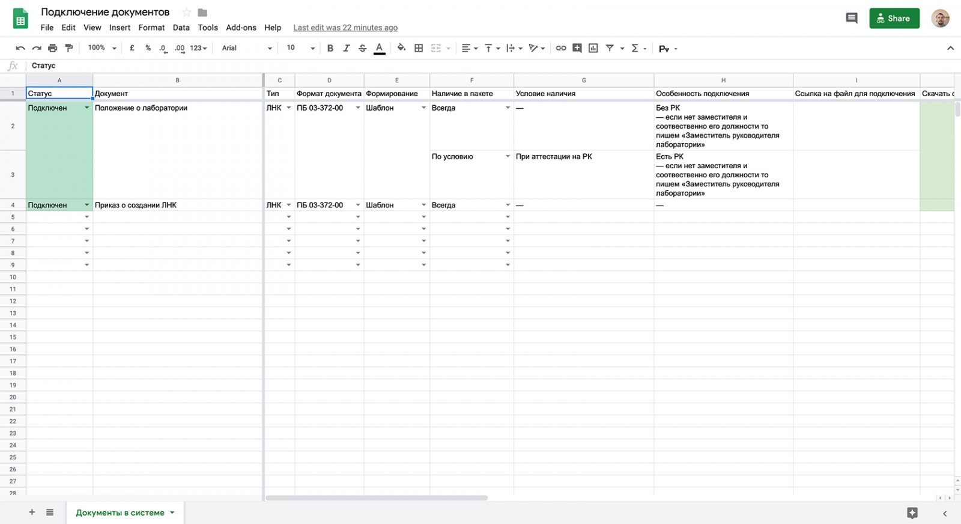The image size is (961, 524).
Task: Open the zoom 100% dropdown
Action: point(102,48)
